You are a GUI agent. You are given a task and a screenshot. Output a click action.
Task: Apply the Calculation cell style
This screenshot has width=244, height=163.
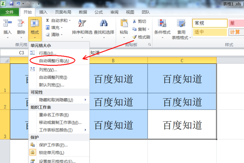point(236,32)
